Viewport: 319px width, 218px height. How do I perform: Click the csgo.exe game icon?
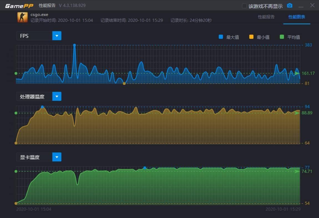pyautogui.click(x=22, y=17)
